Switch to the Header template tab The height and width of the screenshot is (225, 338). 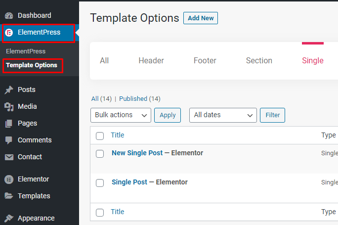pyautogui.click(x=151, y=61)
